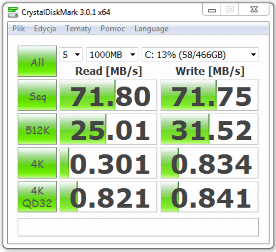Start the 512K benchmark test
The image size is (276, 252).
[x=37, y=129]
